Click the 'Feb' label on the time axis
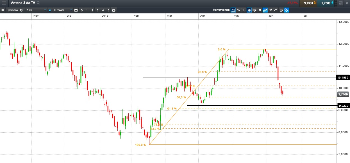Viewport: 350px width, 163px height. [x=136, y=16]
